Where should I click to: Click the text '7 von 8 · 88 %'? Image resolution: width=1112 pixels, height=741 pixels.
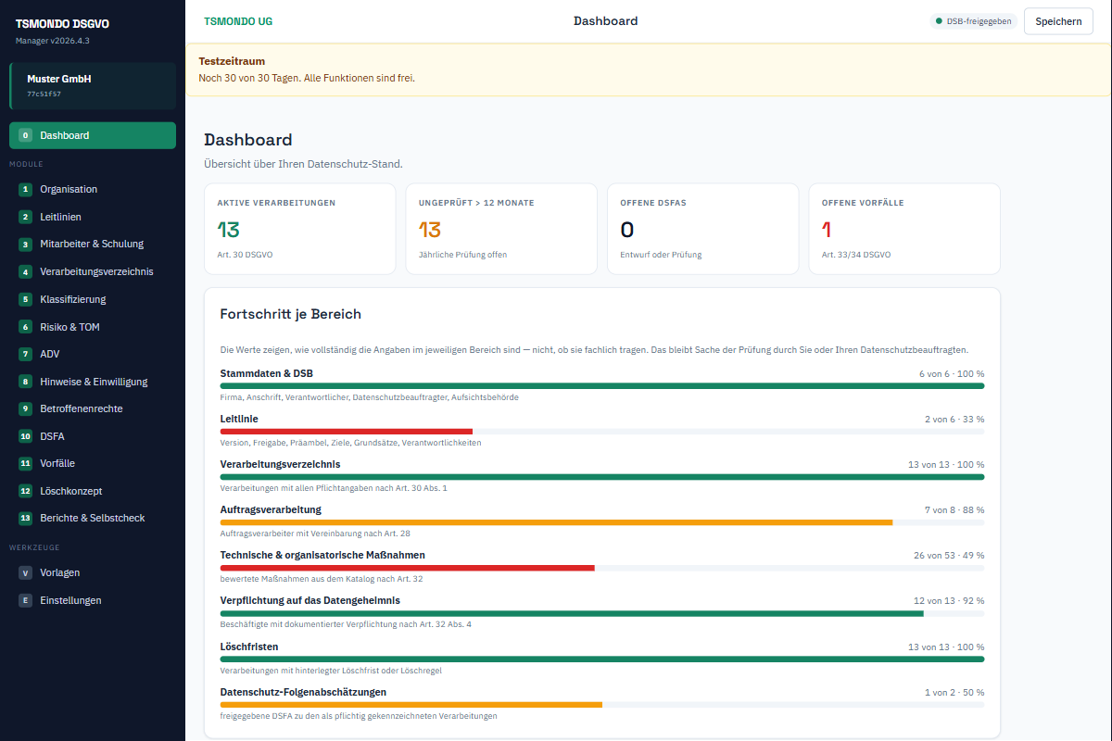954,510
